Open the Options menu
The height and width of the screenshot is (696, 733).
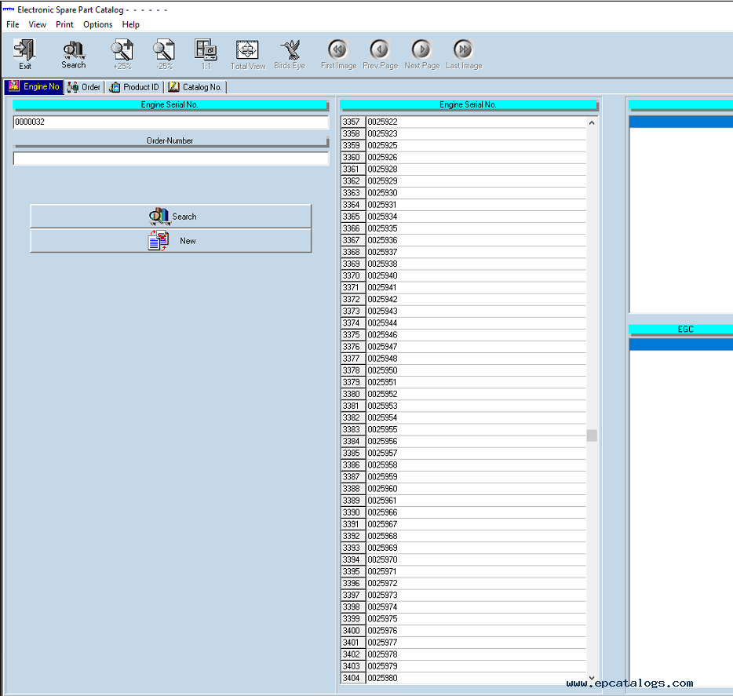[x=98, y=24]
